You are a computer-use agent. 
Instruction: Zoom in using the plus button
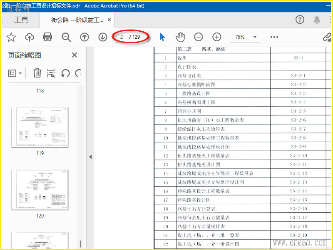[216, 37]
